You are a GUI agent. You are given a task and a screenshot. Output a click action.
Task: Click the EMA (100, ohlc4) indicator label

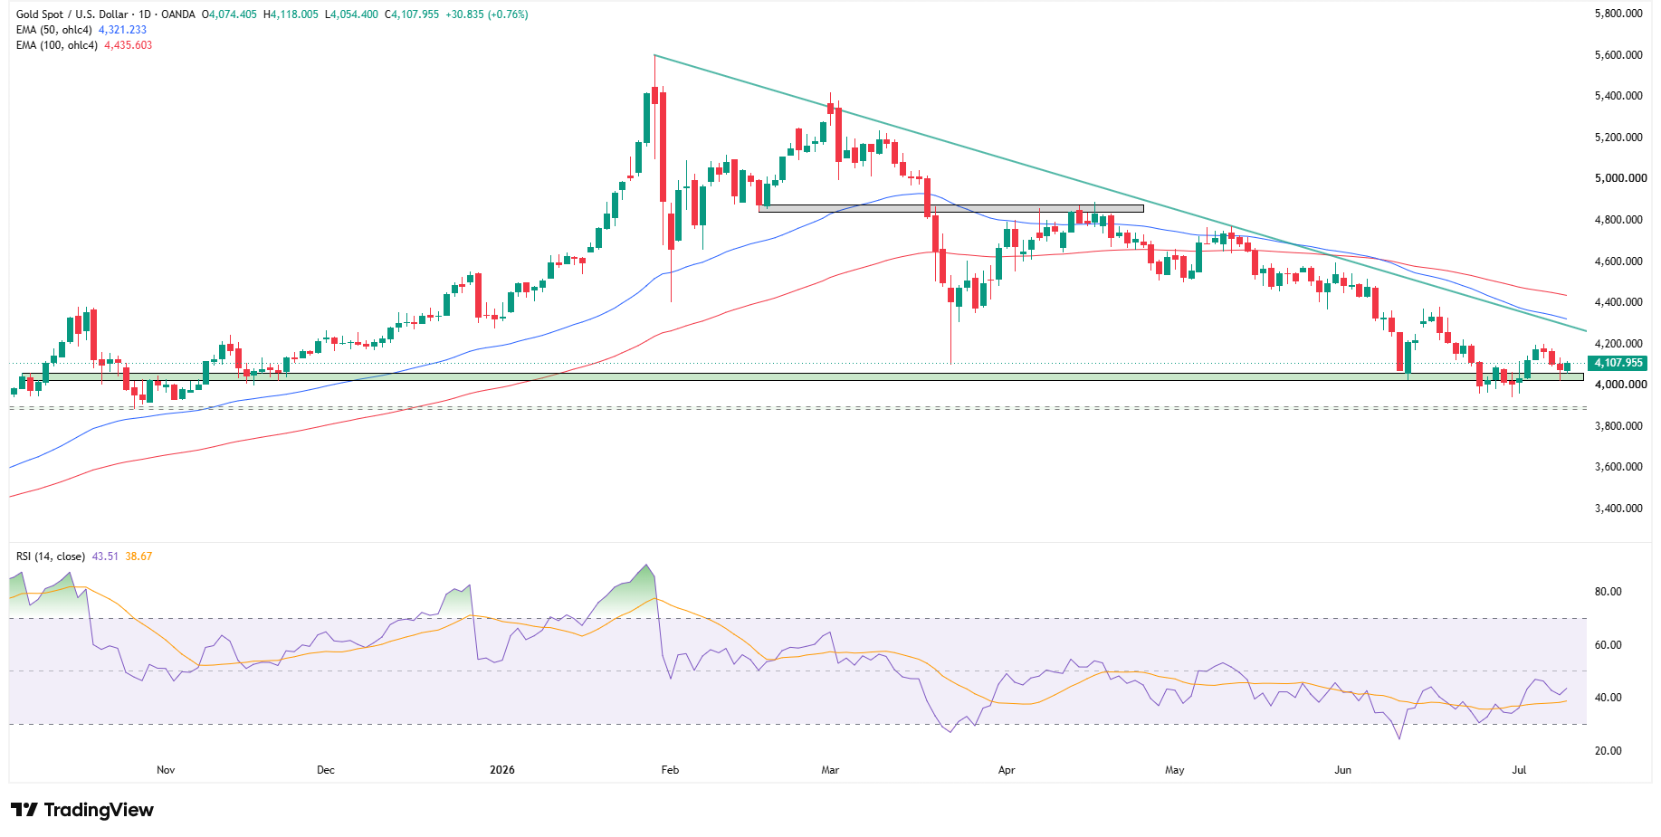click(x=57, y=45)
